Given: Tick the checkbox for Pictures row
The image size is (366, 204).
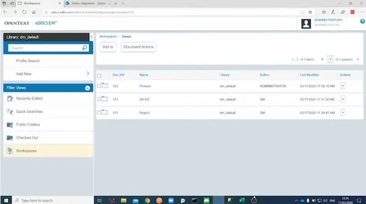Looking at the screenshot, I should tap(99, 86).
